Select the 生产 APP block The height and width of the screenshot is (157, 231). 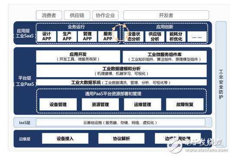(x=67, y=36)
